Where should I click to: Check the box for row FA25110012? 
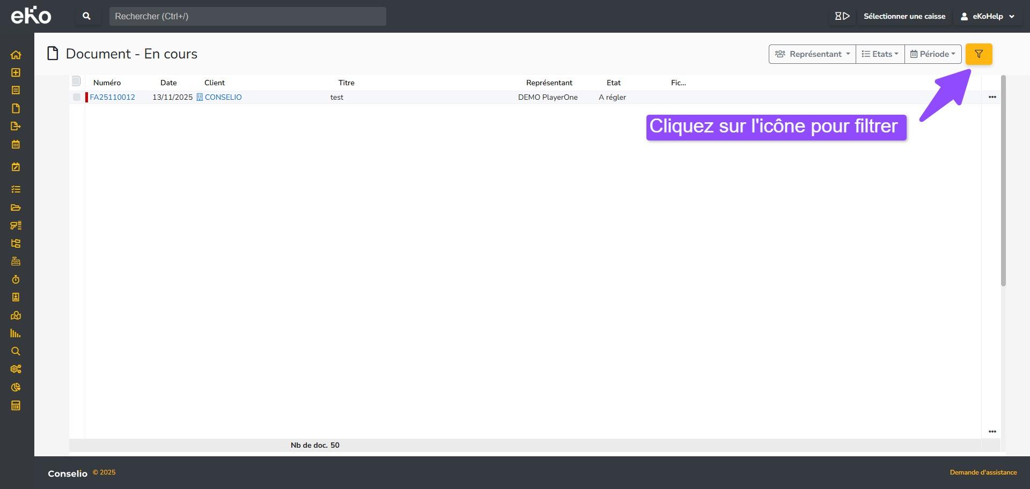coord(77,97)
